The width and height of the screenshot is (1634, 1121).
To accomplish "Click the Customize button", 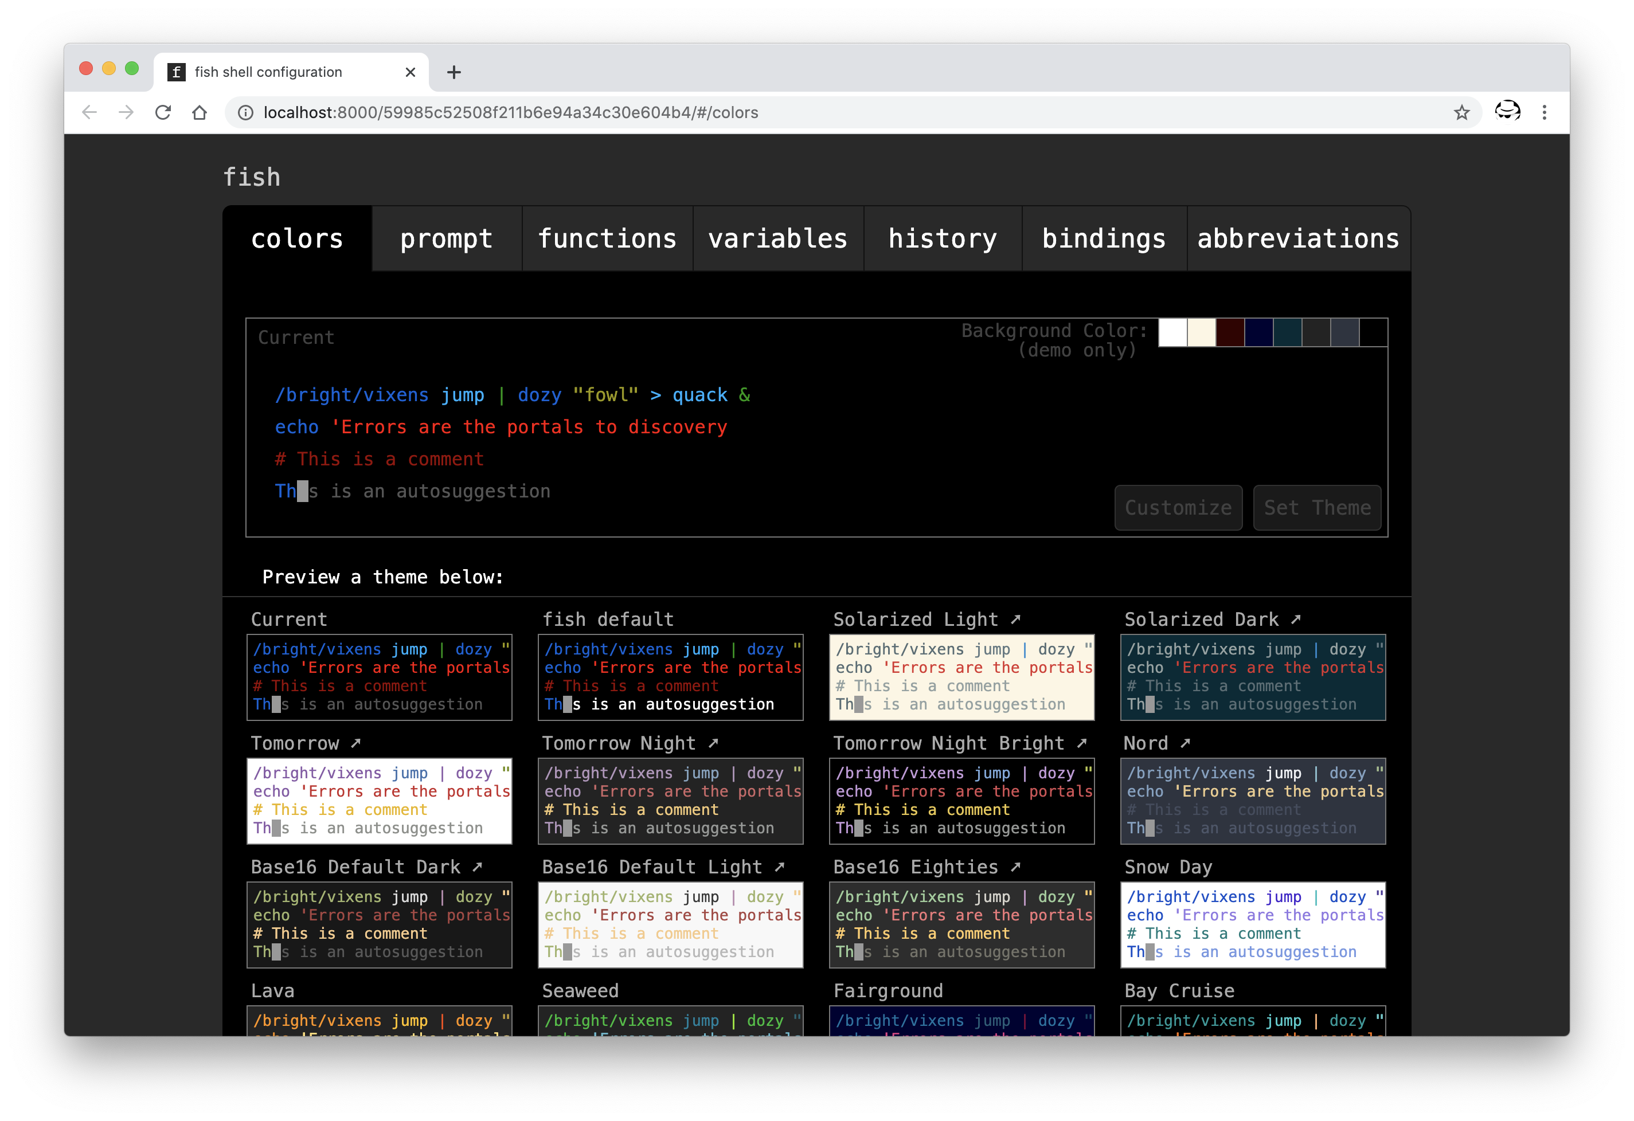I will (1177, 507).
